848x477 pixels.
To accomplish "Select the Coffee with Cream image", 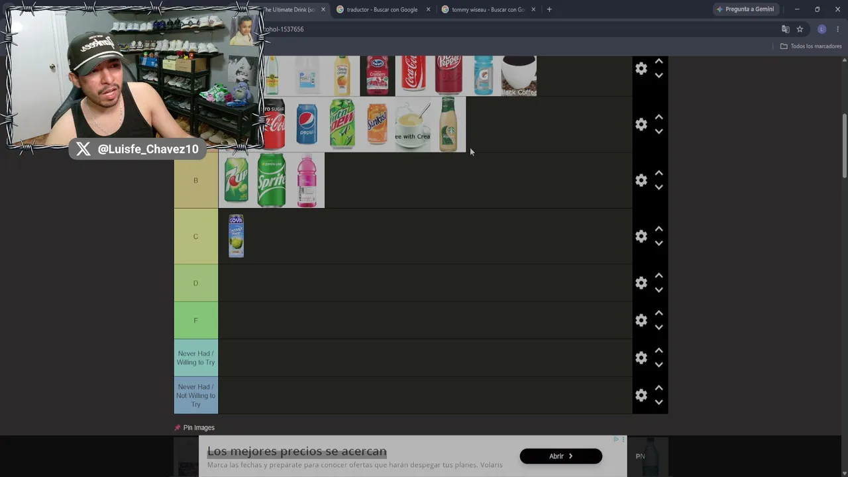I will pyautogui.click(x=413, y=125).
